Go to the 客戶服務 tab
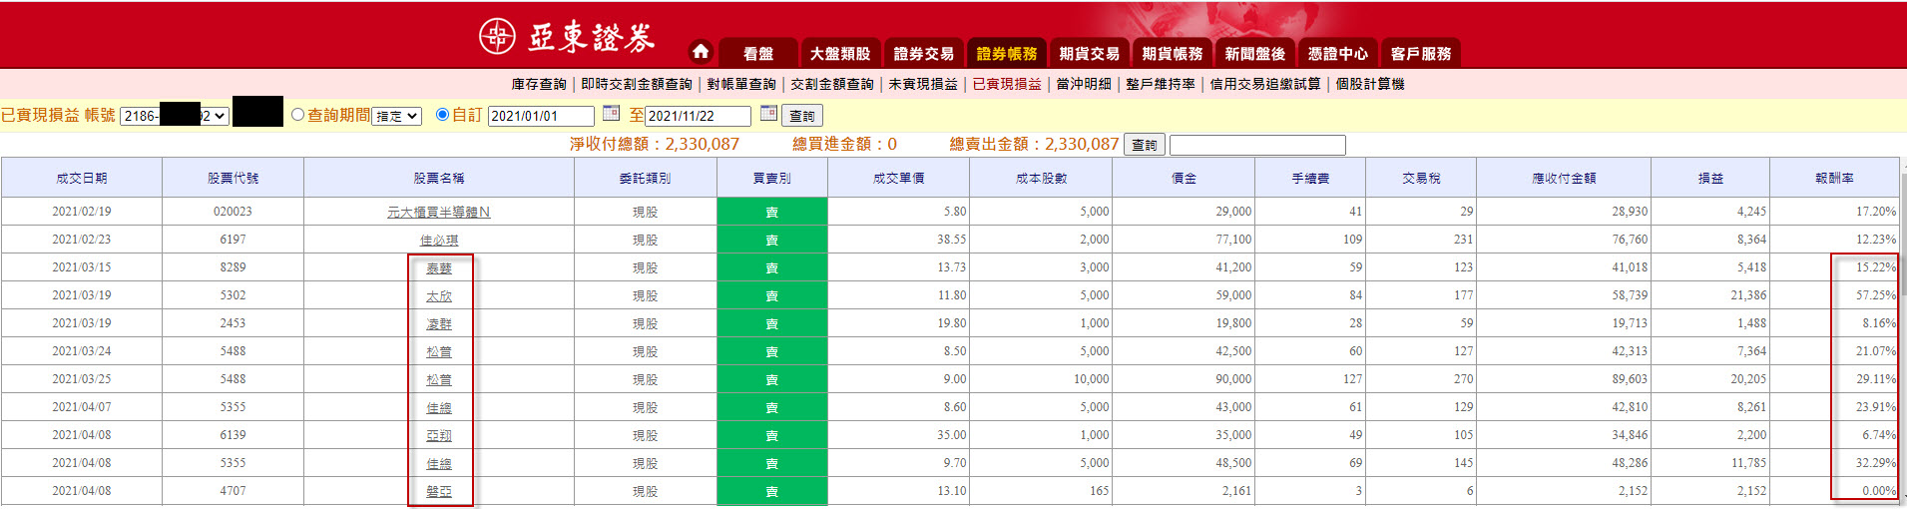This screenshot has width=1907, height=509. pyautogui.click(x=1420, y=53)
